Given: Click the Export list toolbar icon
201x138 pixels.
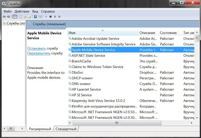Looking at the screenshot, I should 30,17.
